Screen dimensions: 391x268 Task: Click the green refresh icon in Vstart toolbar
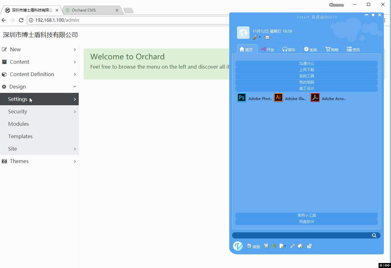274,246
